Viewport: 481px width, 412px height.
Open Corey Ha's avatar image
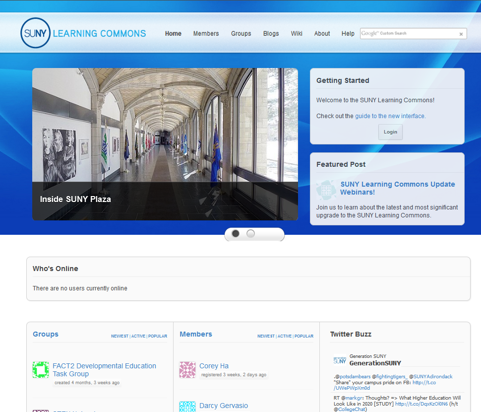(x=187, y=370)
